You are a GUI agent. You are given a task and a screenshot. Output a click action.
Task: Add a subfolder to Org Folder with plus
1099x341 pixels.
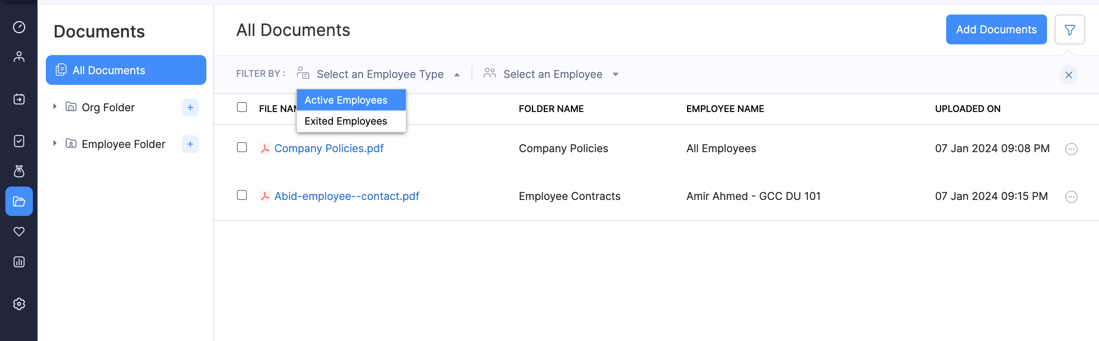pyautogui.click(x=190, y=107)
